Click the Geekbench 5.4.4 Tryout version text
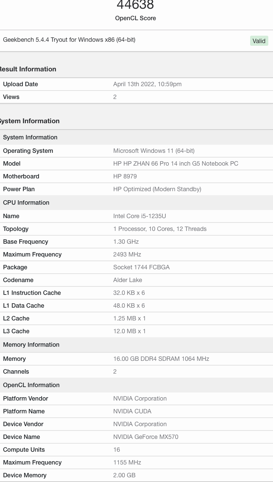This screenshot has width=273, height=482. (69, 40)
